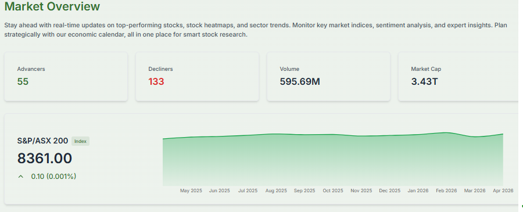Click the Market Cap value 3.43T
Screen dimensions: 523x212
(x=424, y=82)
